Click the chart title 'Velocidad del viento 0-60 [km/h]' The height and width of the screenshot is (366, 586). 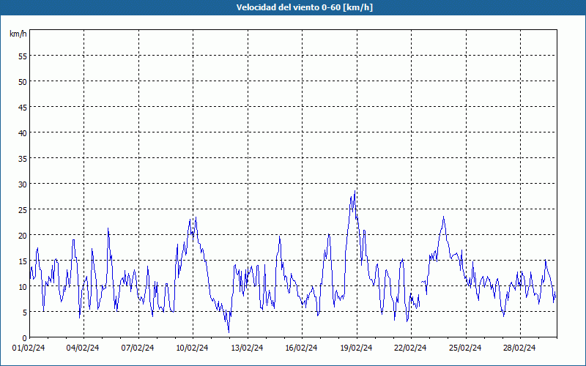click(304, 7)
